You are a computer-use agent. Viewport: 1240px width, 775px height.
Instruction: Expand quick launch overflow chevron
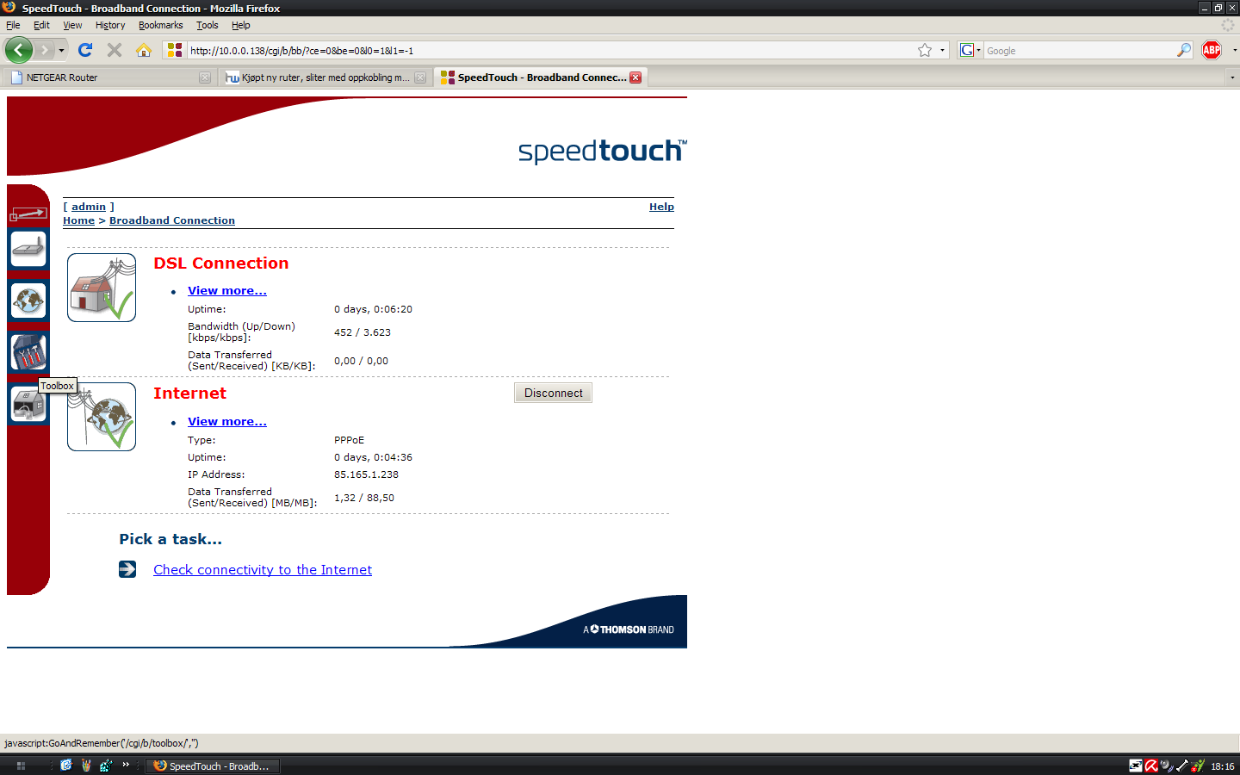[x=126, y=765]
